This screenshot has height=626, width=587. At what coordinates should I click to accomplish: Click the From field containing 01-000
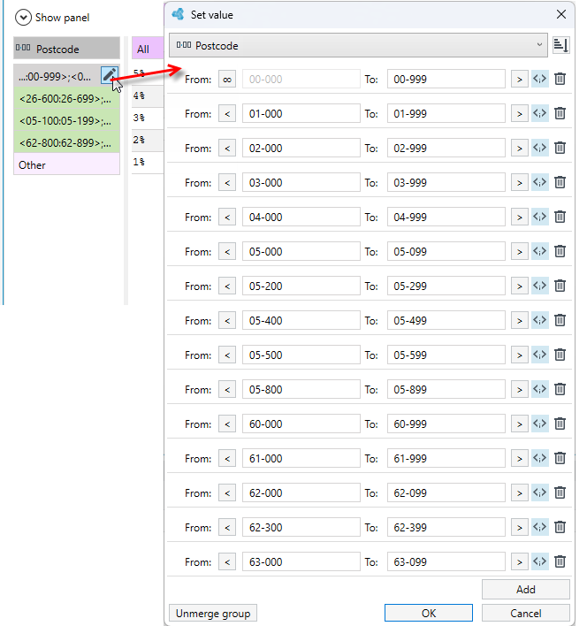coord(301,113)
